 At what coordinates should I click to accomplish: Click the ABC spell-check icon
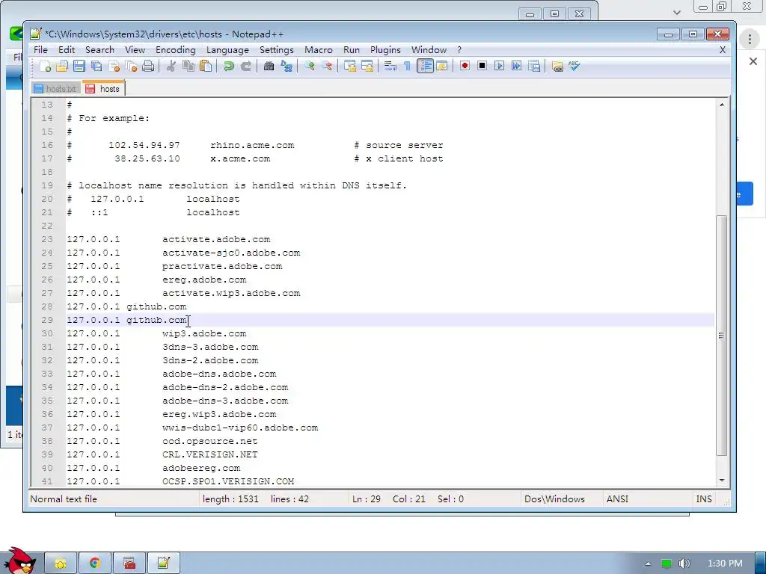tap(574, 66)
